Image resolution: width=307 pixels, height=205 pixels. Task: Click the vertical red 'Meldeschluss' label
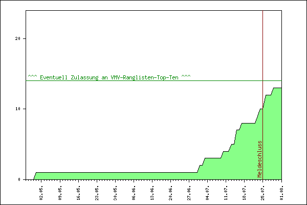259,159
